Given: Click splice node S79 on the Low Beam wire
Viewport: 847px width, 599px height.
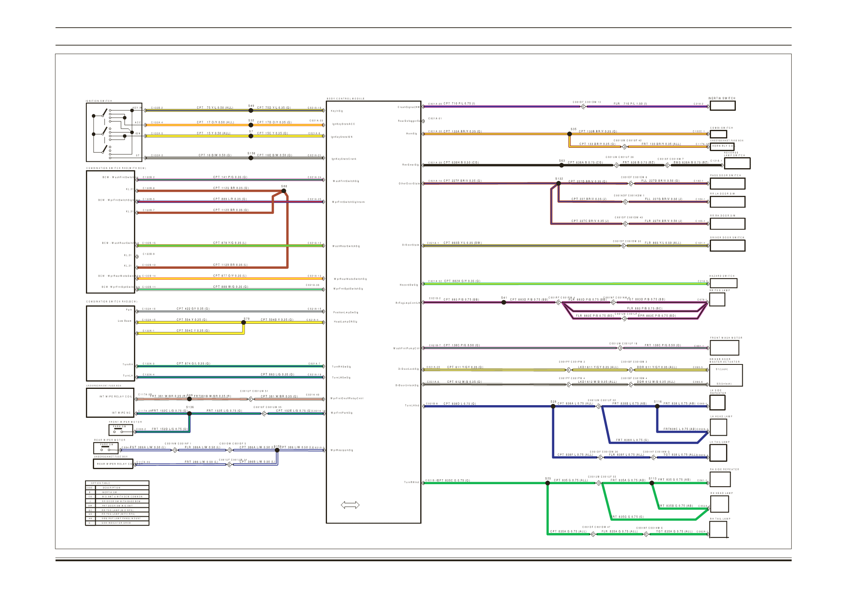Looking at the screenshot, I should point(244,323).
